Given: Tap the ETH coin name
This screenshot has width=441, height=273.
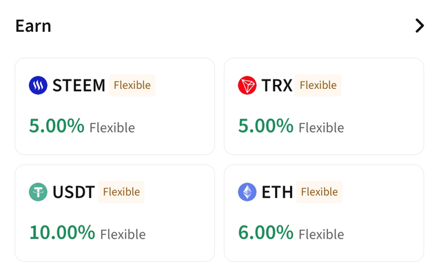Looking at the screenshot, I should point(277,192).
